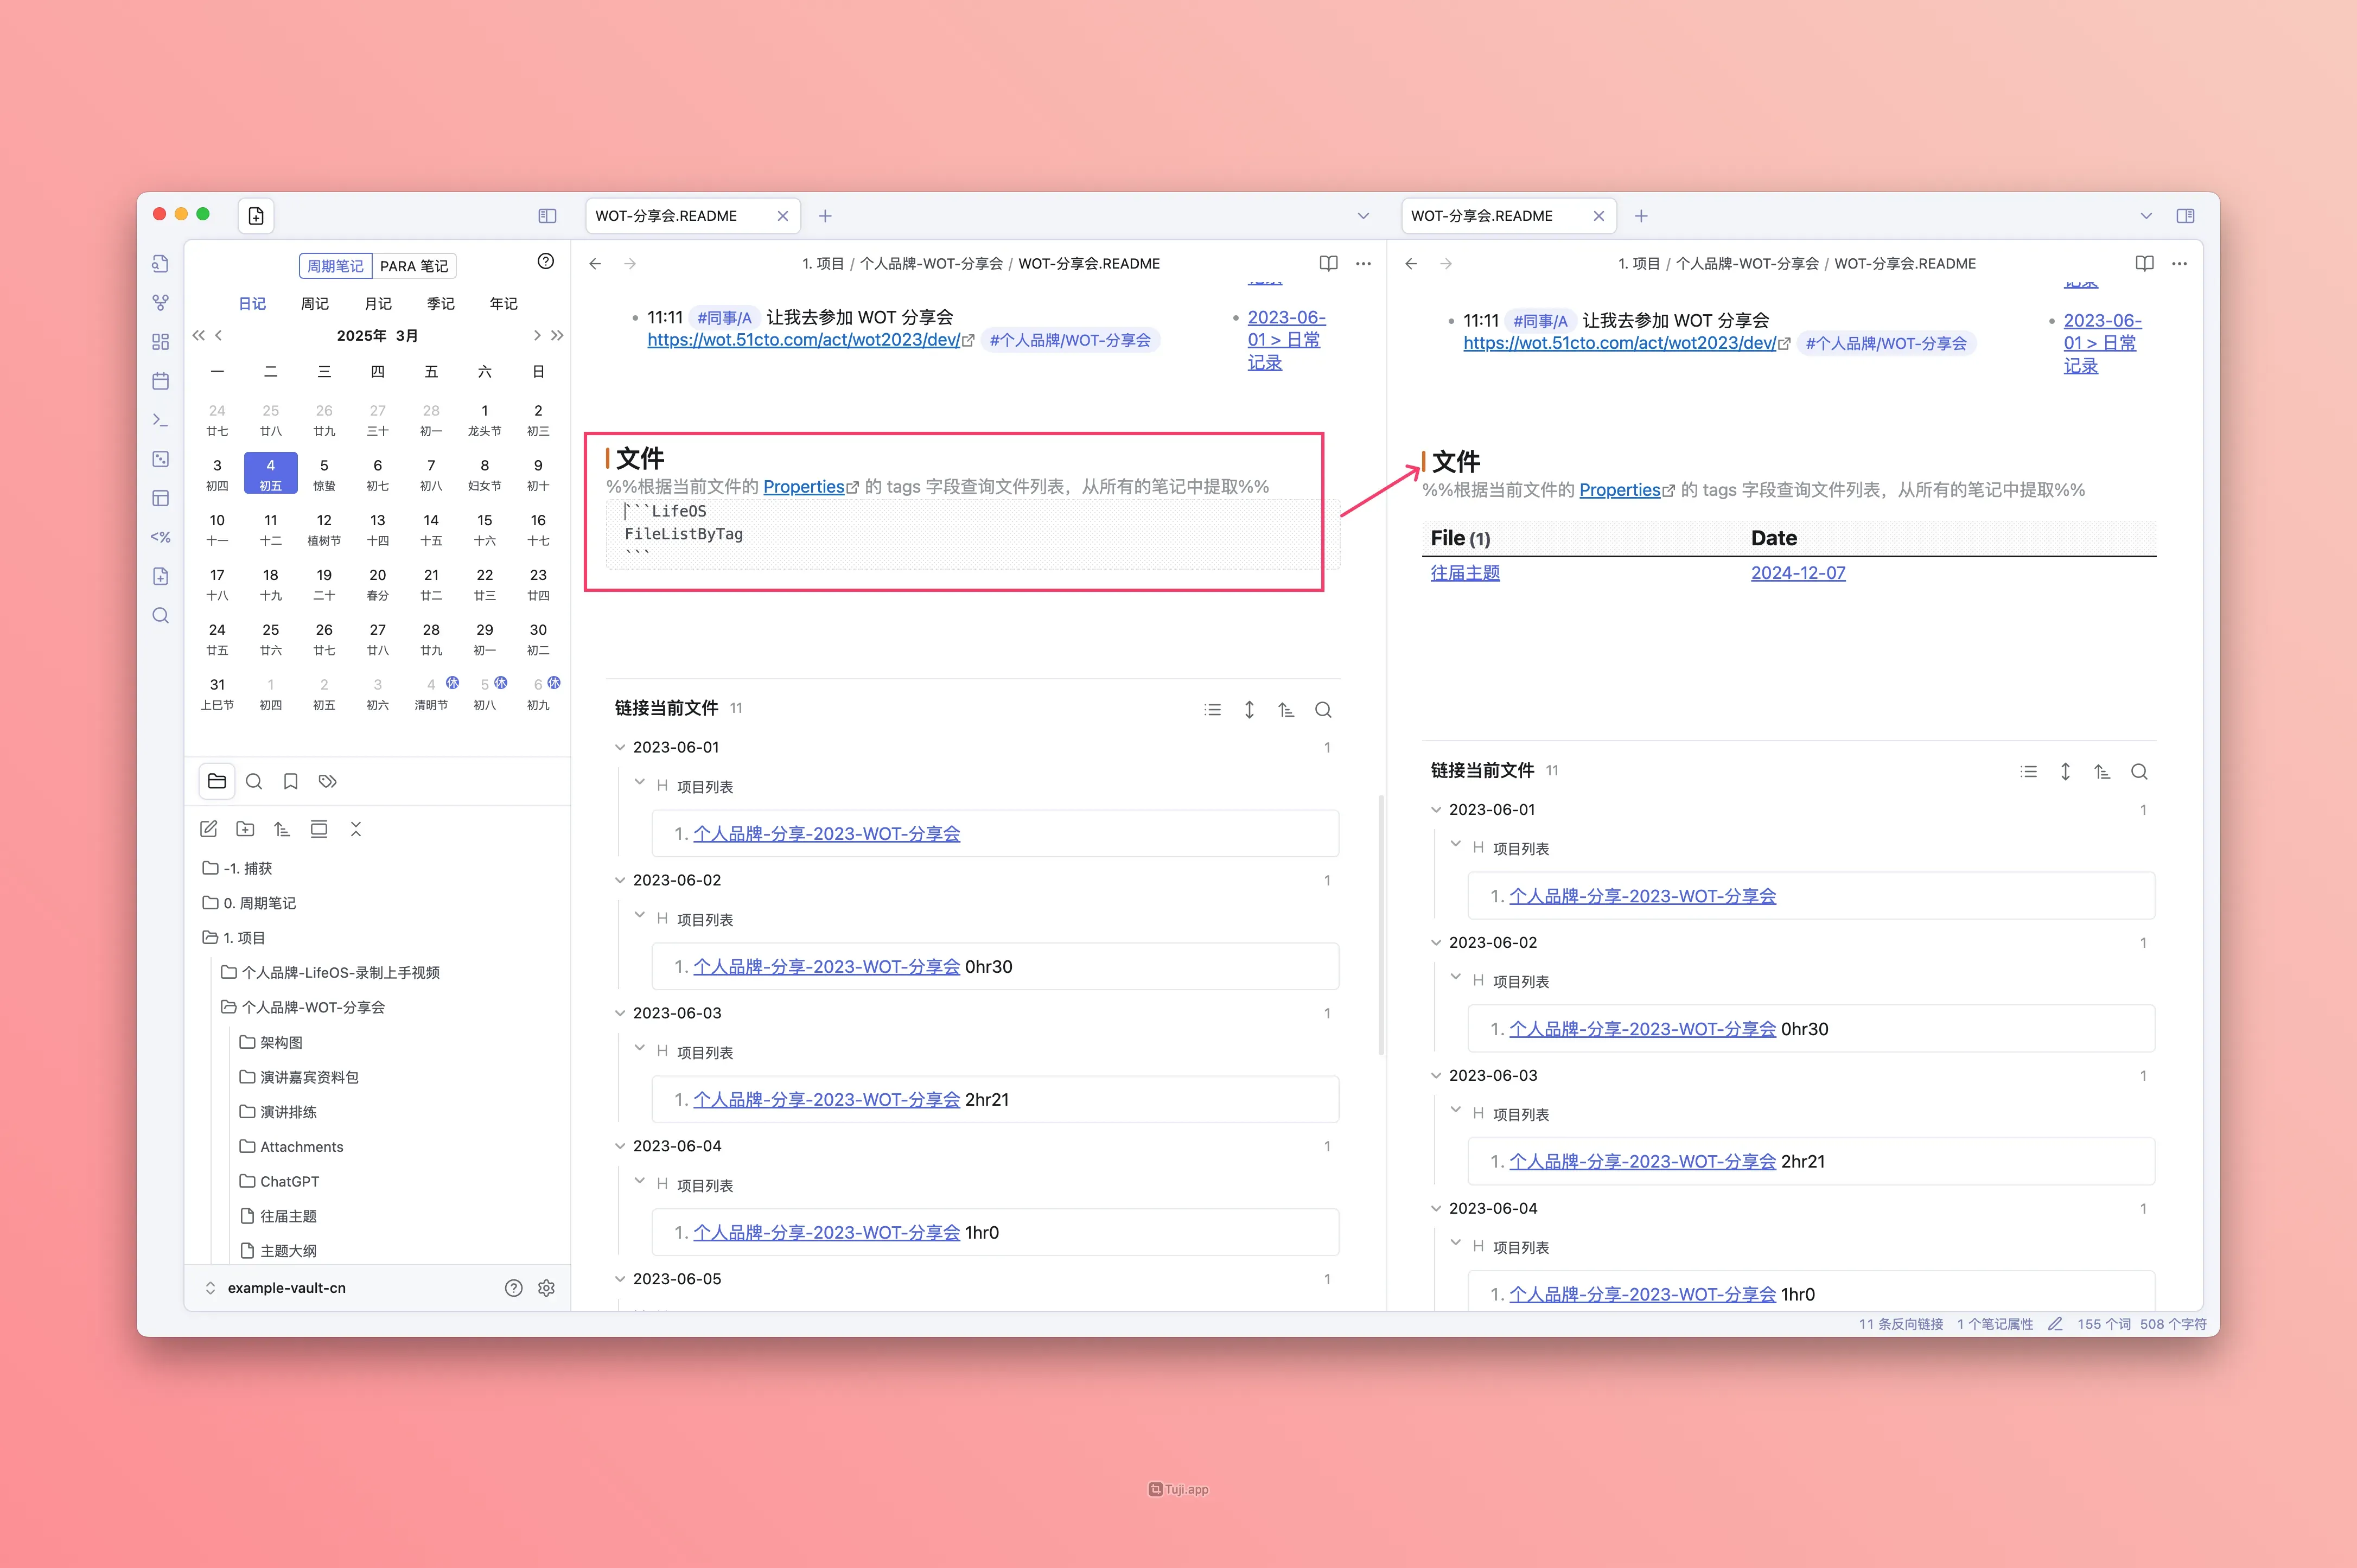Screen dimensions: 2357x1568
Task: Toggle the right sidebar panel
Action: coord(2185,216)
